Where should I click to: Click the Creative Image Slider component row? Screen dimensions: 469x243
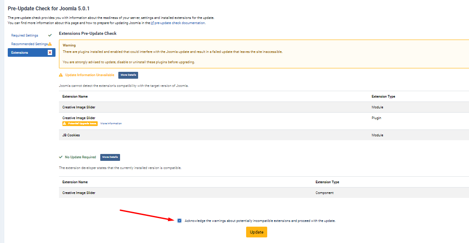coord(79,193)
